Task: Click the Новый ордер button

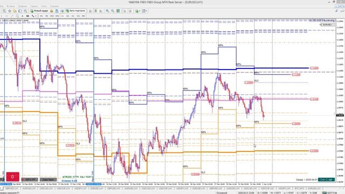Action: tap(39, 11)
